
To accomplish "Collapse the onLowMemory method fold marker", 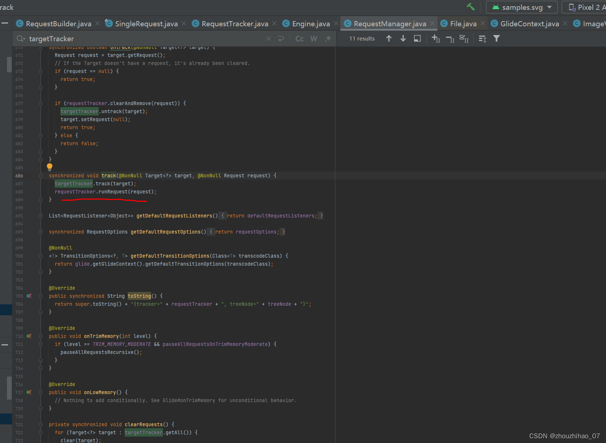I will point(41,392).
